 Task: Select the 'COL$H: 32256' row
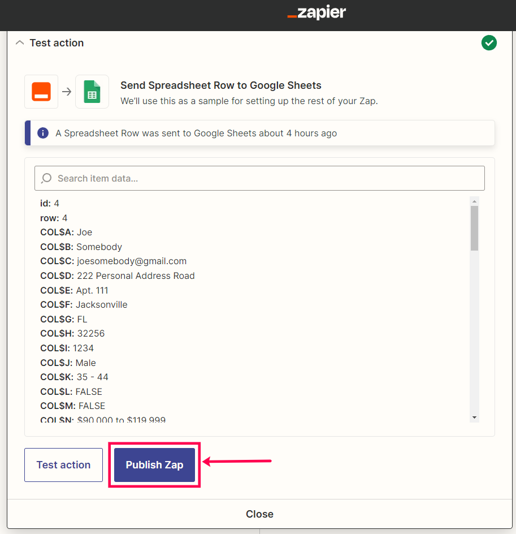72,333
